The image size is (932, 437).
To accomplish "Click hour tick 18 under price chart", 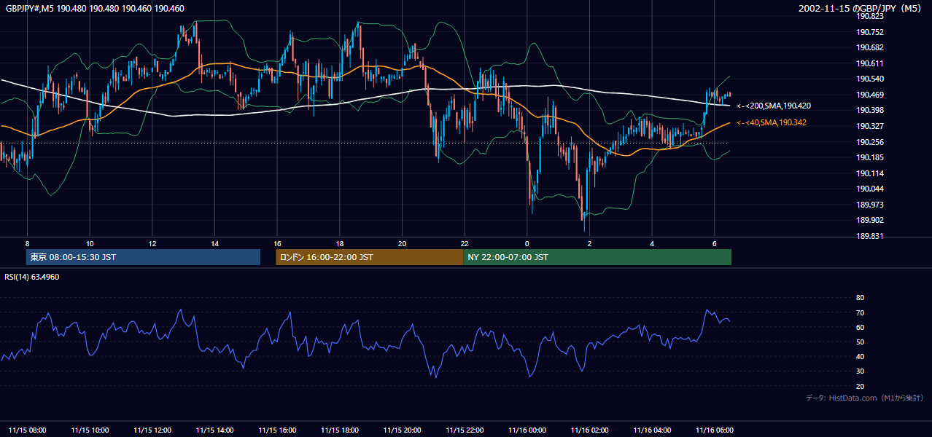I will click(x=340, y=243).
